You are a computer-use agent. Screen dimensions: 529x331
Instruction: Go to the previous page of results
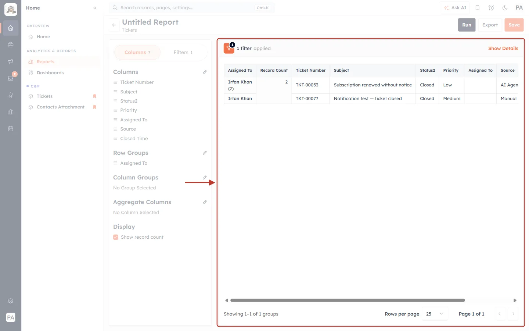coord(500,314)
